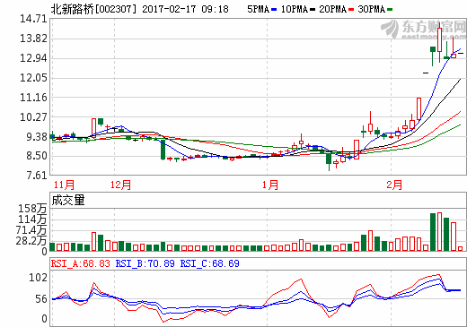This screenshot has width=467, height=327.
Task: Click the 13.82 price axis label
Action: click(33, 39)
